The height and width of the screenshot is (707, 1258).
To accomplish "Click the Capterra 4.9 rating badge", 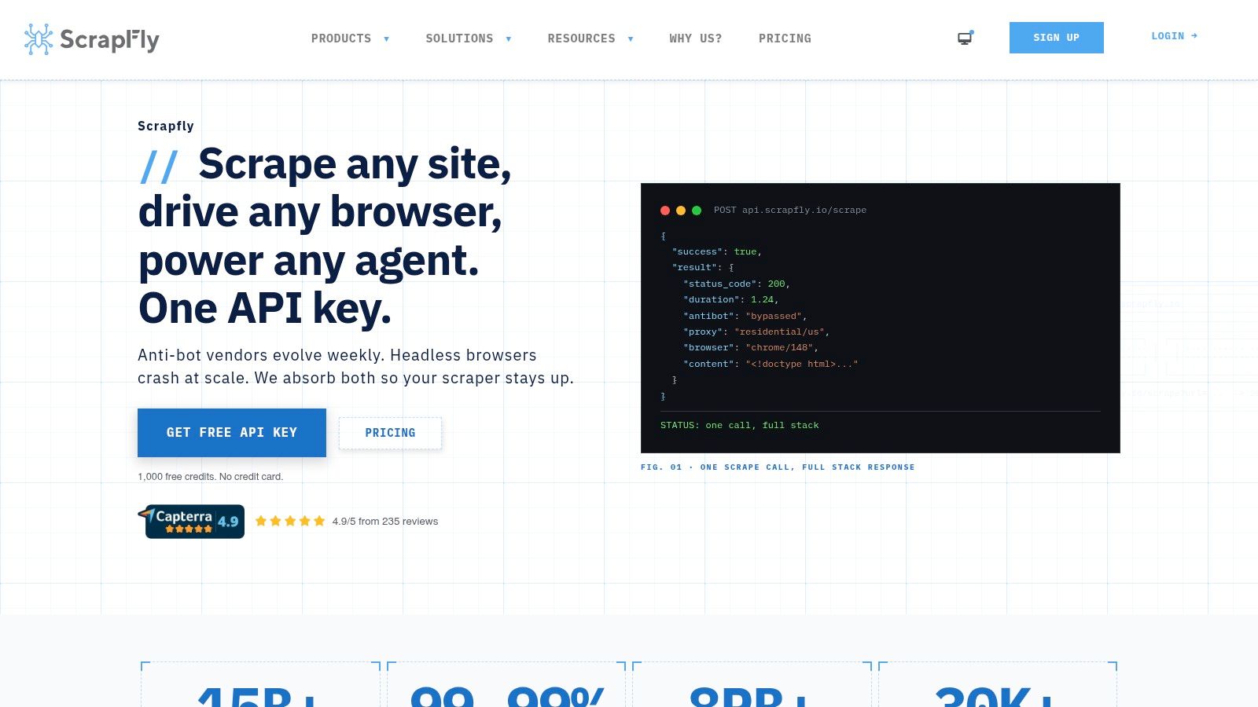I will pos(191,522).
